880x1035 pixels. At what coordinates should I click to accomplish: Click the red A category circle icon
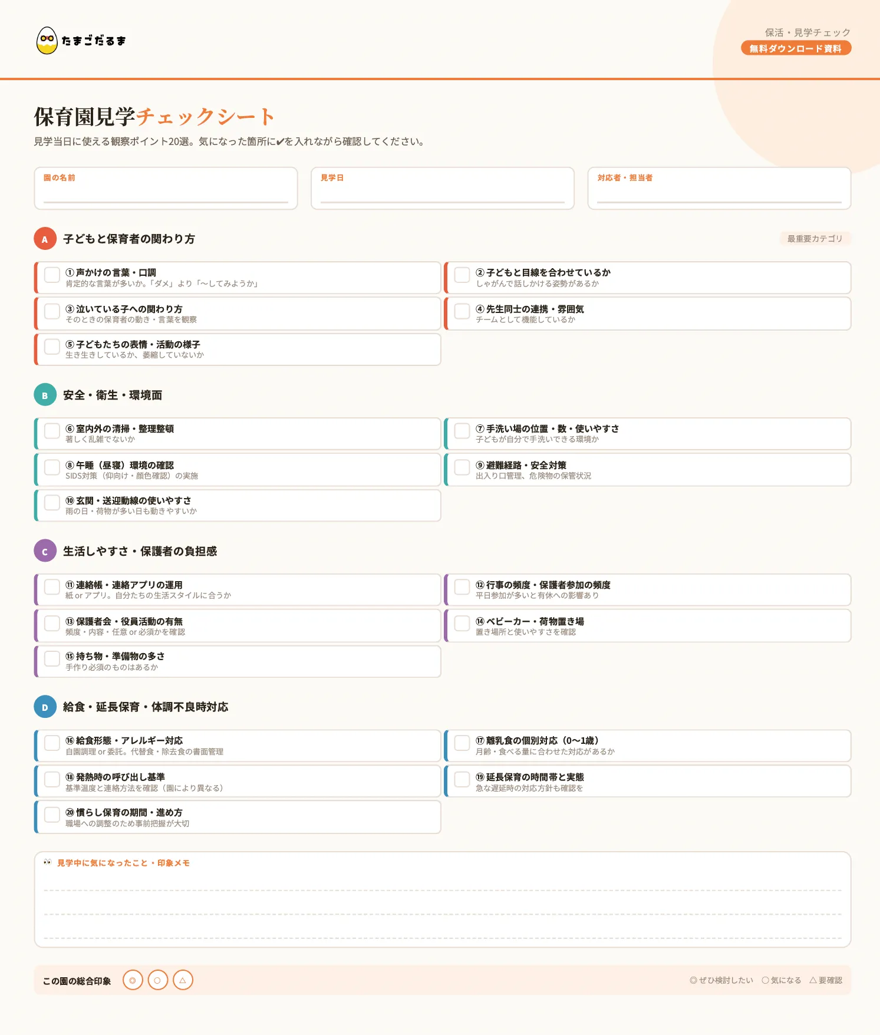point(45,239)
